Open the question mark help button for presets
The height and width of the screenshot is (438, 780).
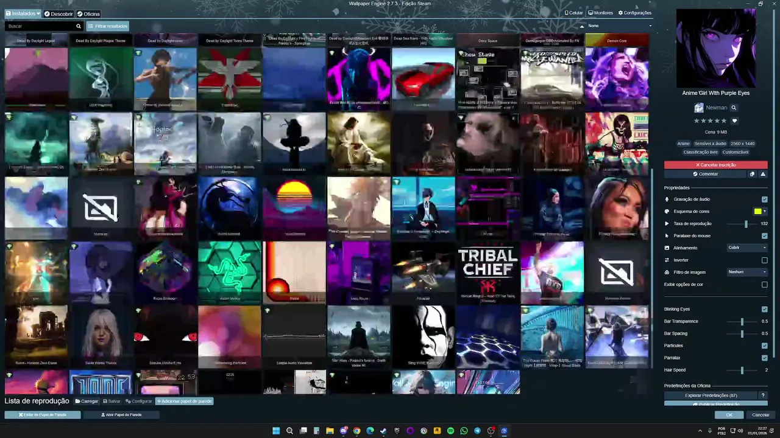pos(762,395)
